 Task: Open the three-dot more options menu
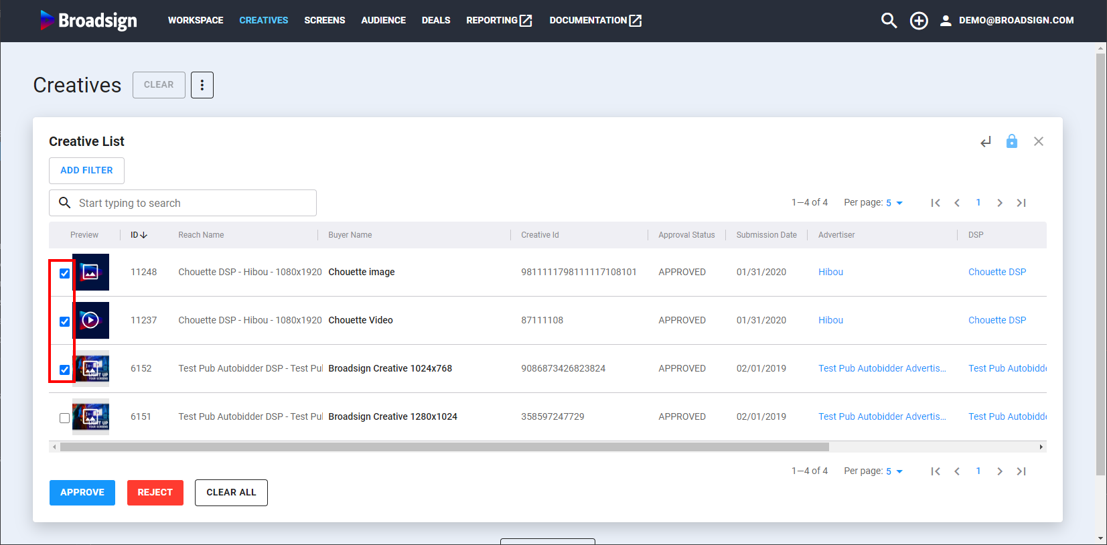pos(202,85)
